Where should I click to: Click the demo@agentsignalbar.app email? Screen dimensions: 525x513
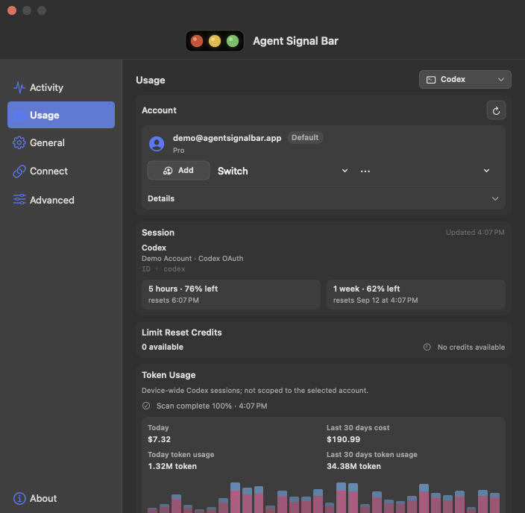[x=227, y=138]
